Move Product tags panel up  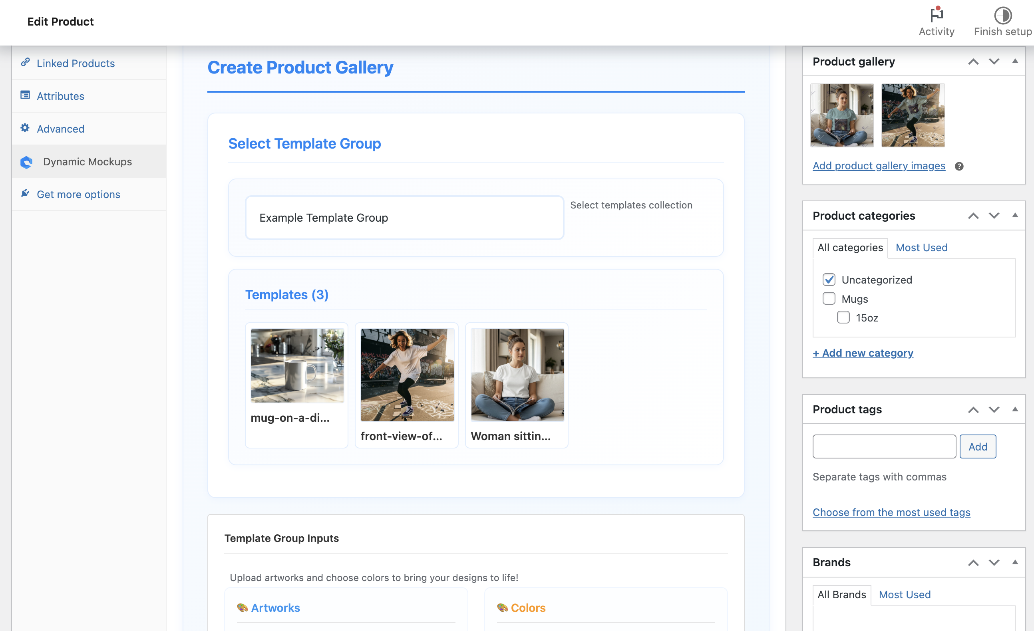(x=974, y=410)
